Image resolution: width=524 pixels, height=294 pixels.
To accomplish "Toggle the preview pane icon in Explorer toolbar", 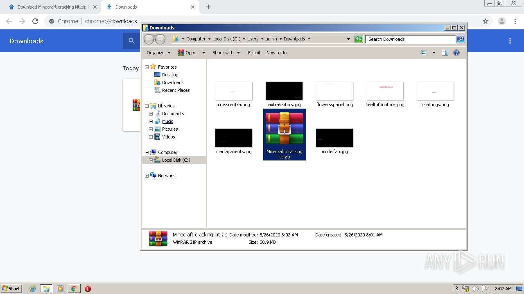I will (x=445, y=53).
